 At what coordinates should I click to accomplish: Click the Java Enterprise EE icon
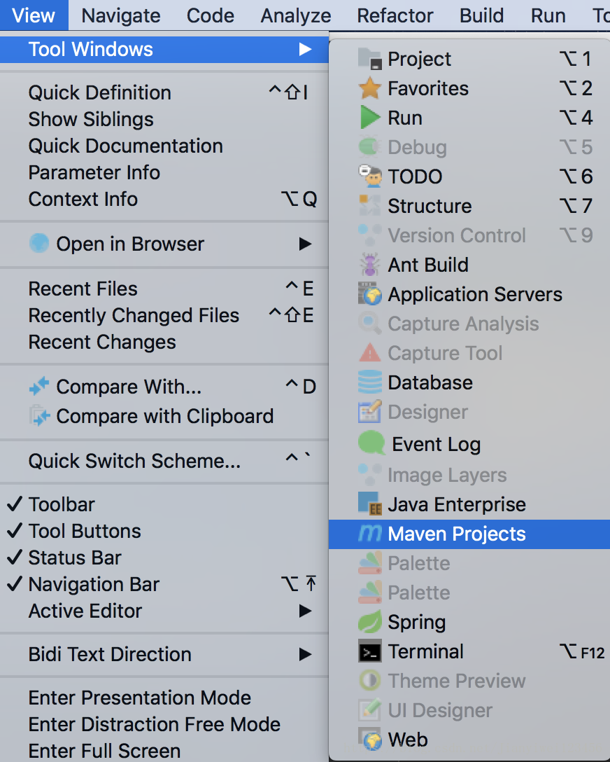click(370, 504)
